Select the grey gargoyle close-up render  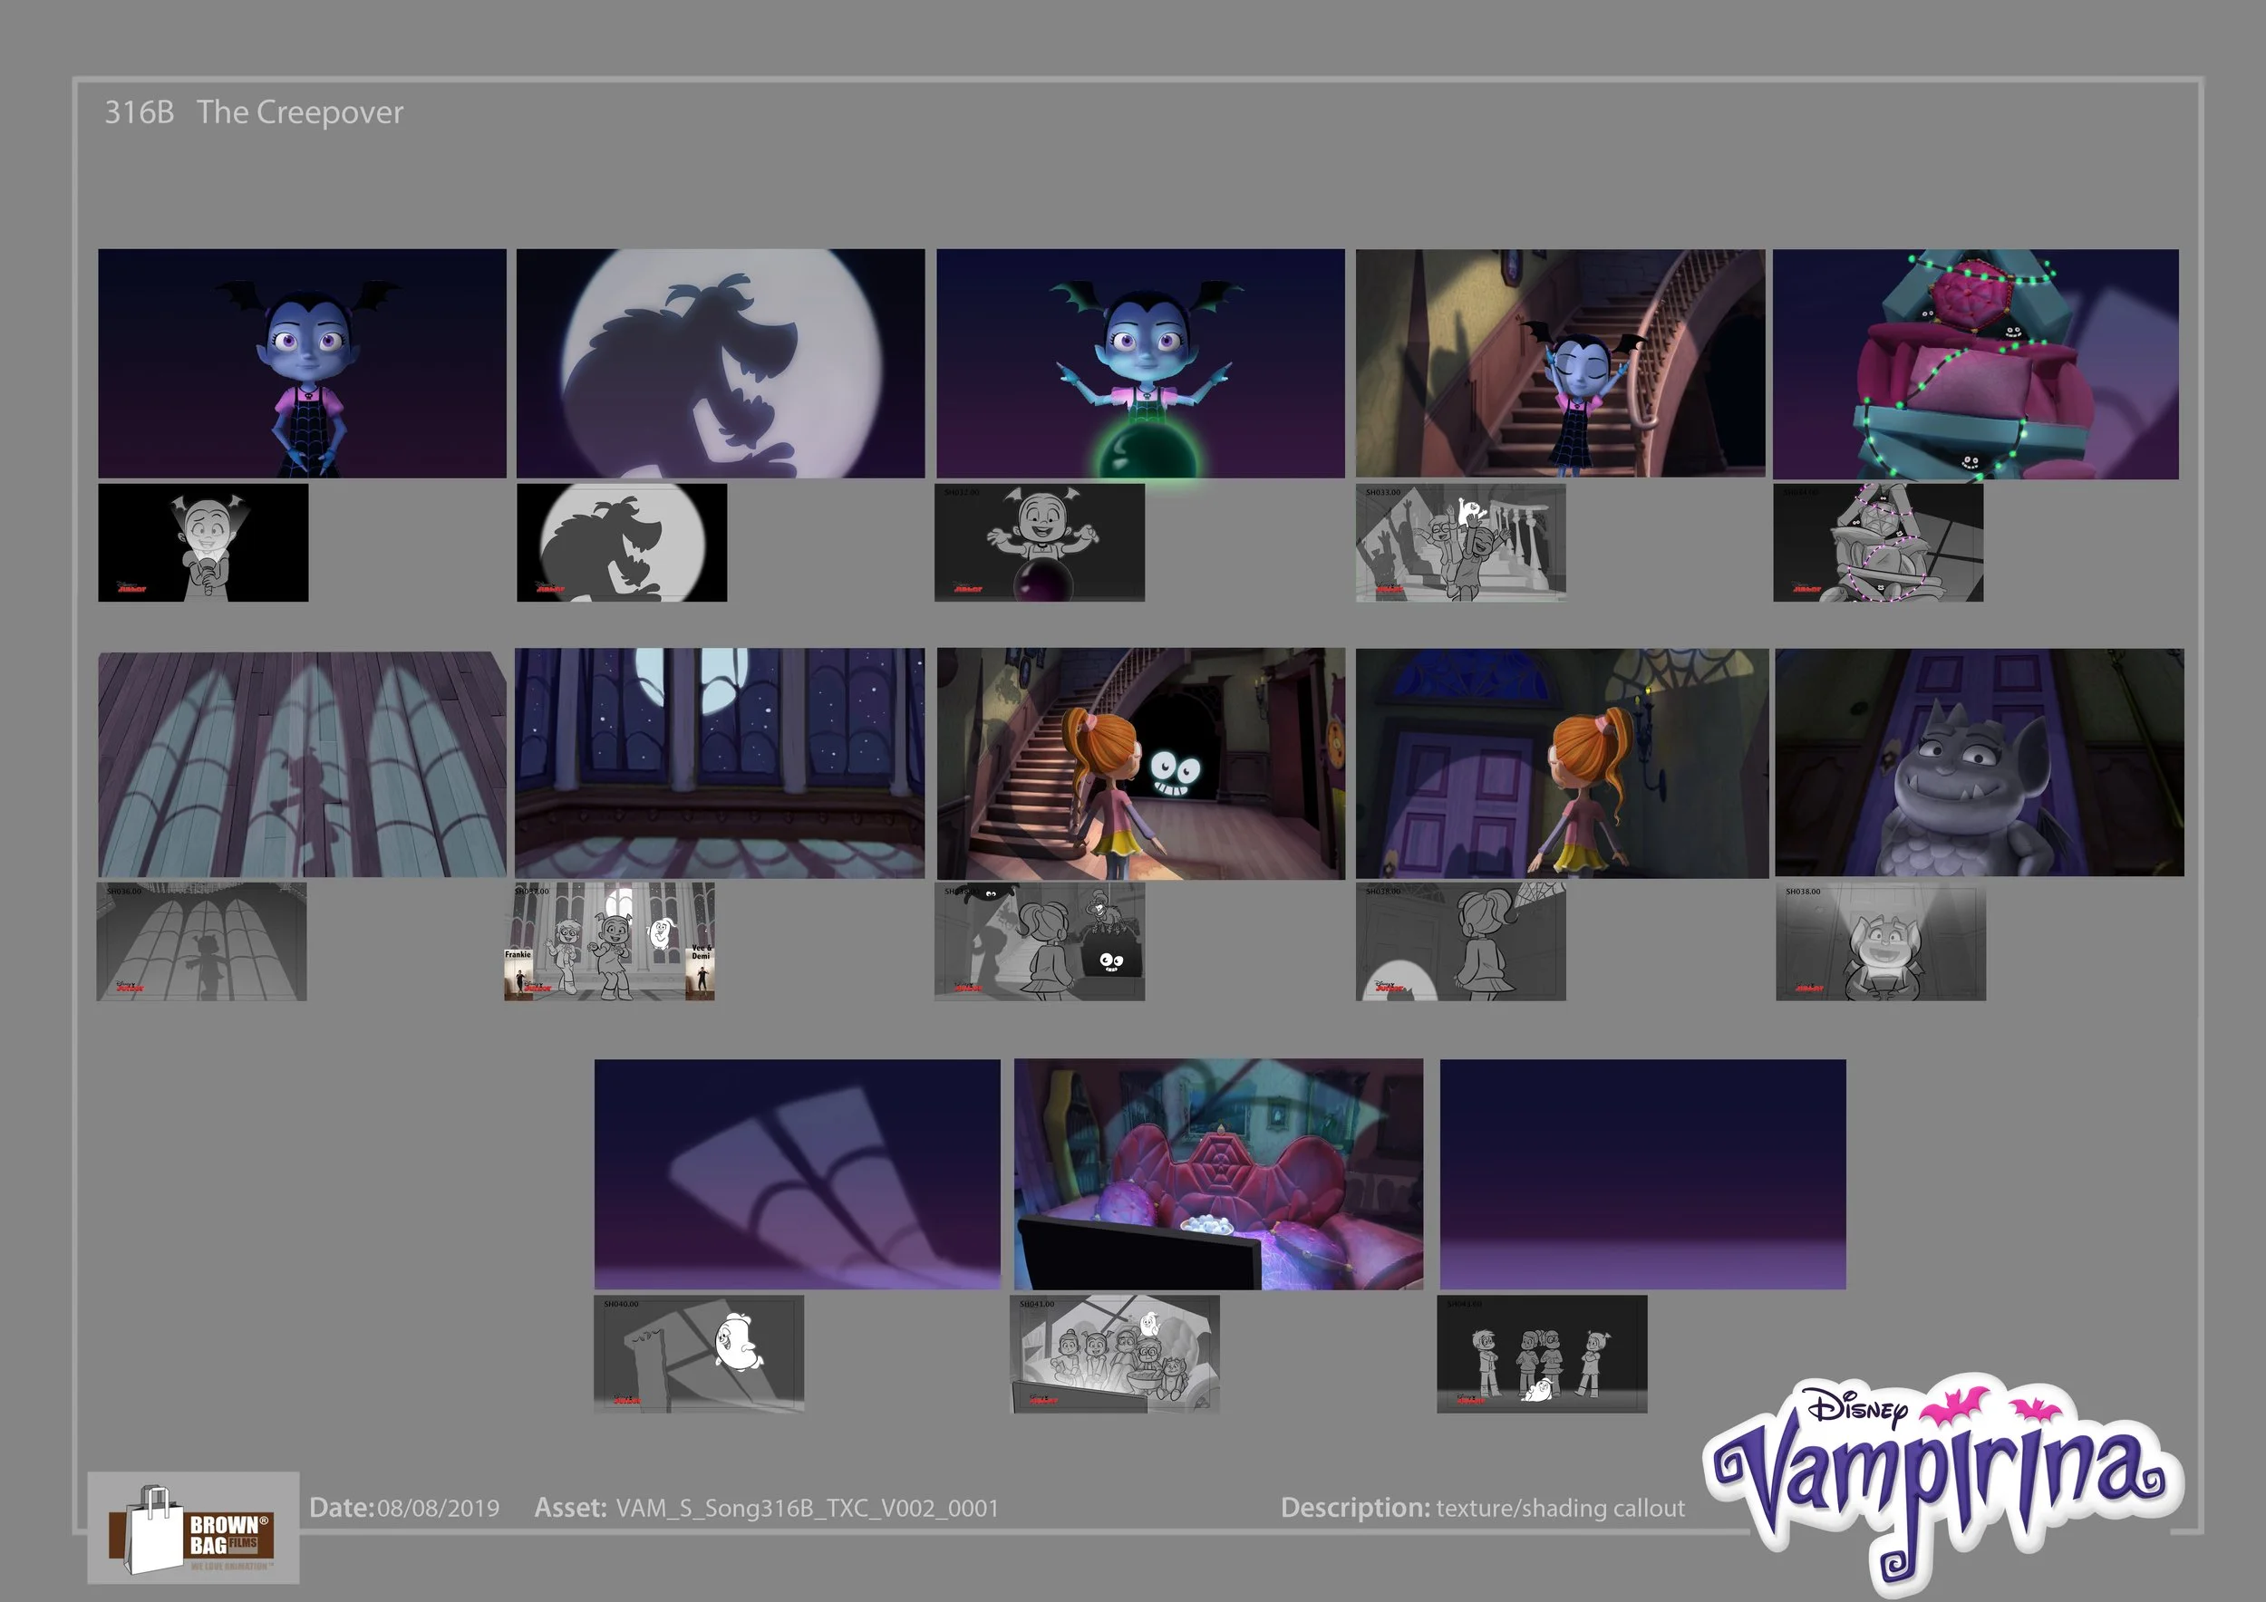coord(1979,763)
